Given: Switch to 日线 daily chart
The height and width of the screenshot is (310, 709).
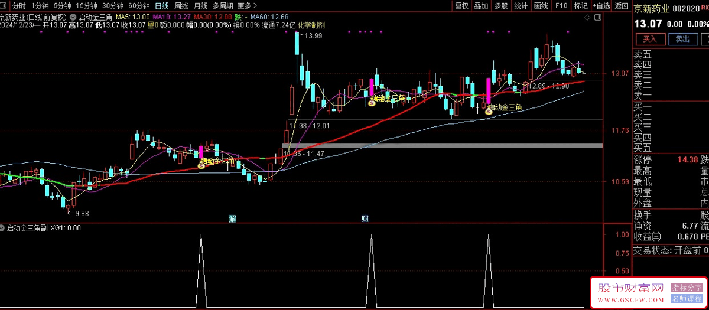Looking at the screenshot, I should [x=162, y=5].
